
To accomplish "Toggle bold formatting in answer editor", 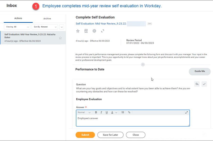I will click(96, 112).
